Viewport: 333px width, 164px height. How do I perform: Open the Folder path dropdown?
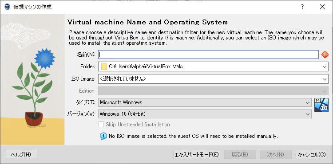(213, 66)
